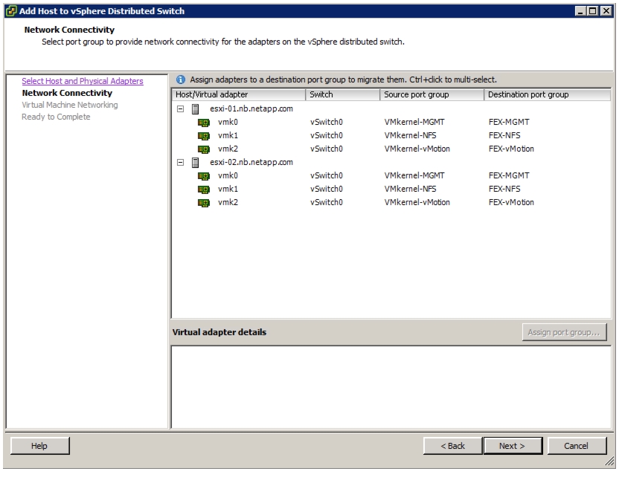Image resolution: width=619 pixels, height=486 pixels.
Task: Select the Ready to Complete wizard step
Action: 56,117
